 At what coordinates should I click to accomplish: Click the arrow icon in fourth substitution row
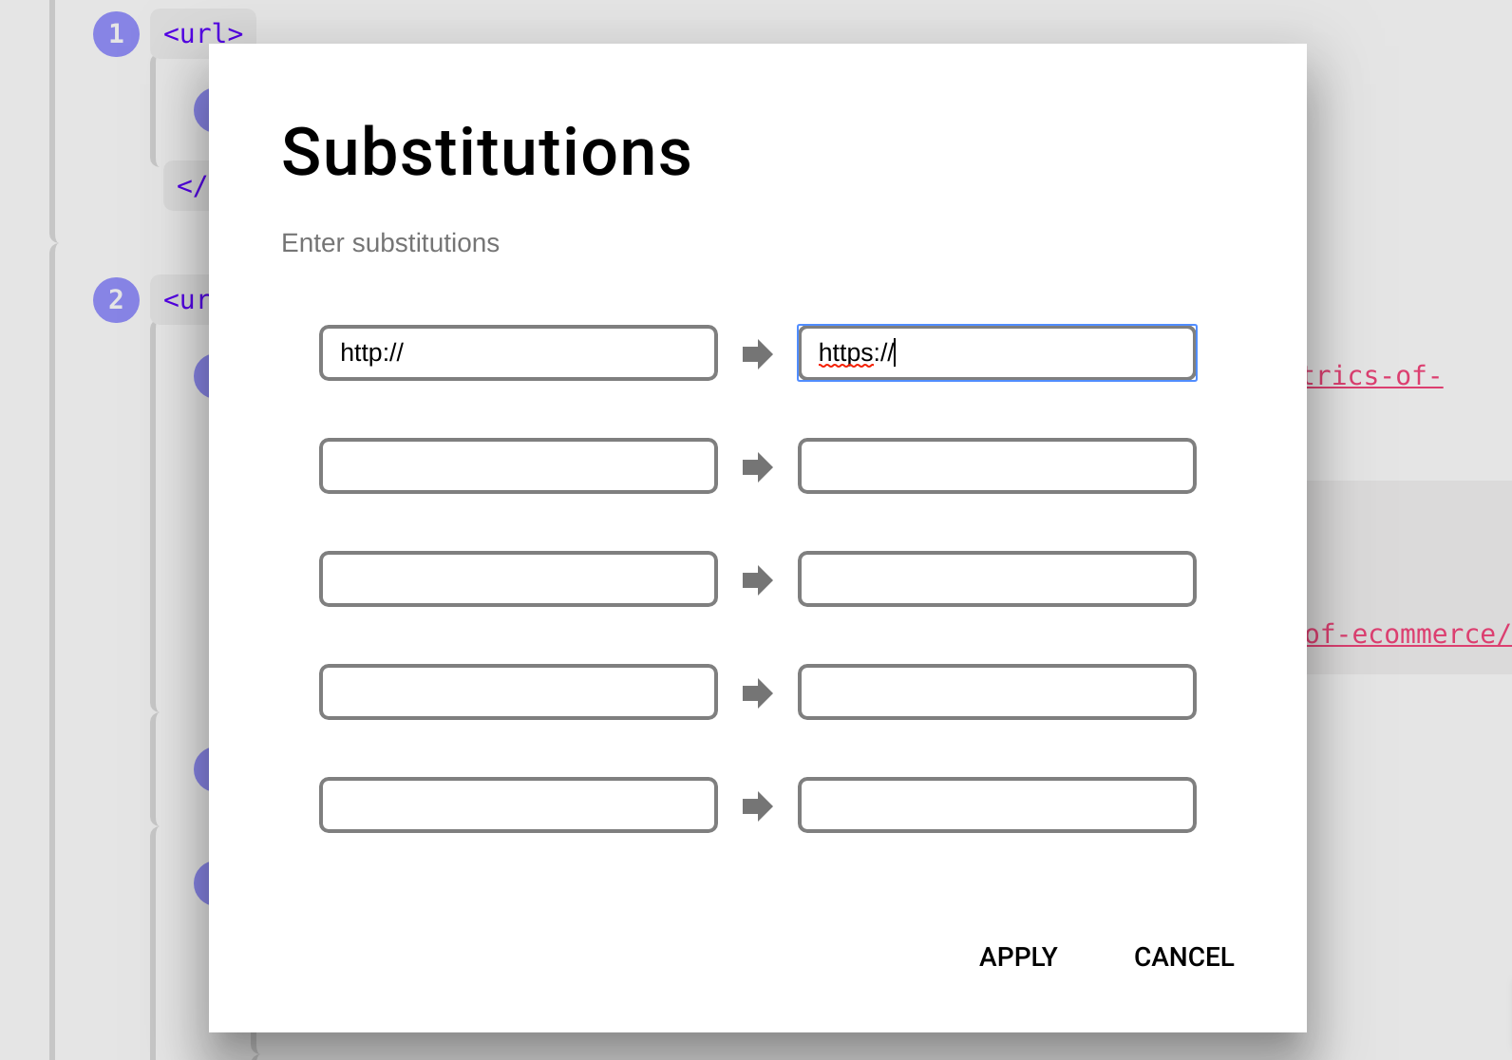tap(757, 693)
